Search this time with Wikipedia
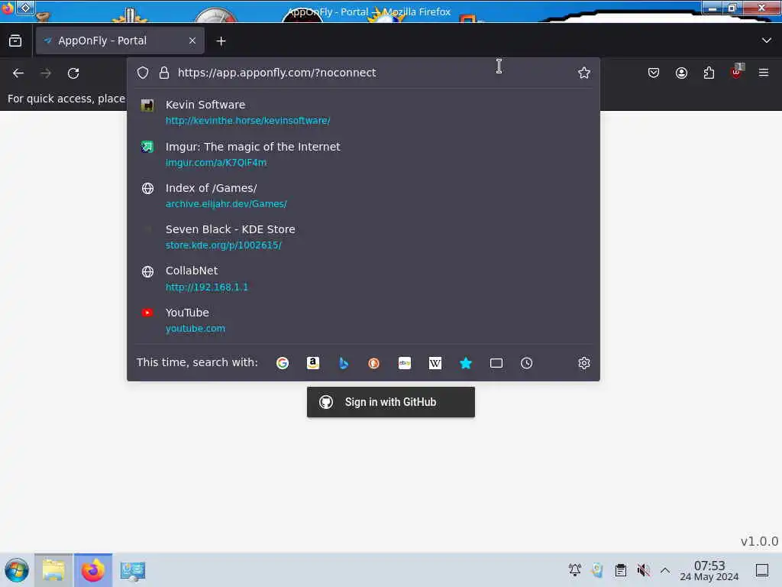The width and height of the screenshot is (782, 587). (x=435, y=363)
